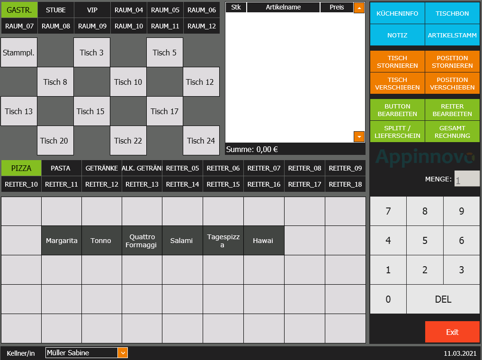Screen dimensions: 482x360
Task: Switch to VIP room tab
Action: click(92, 10)
